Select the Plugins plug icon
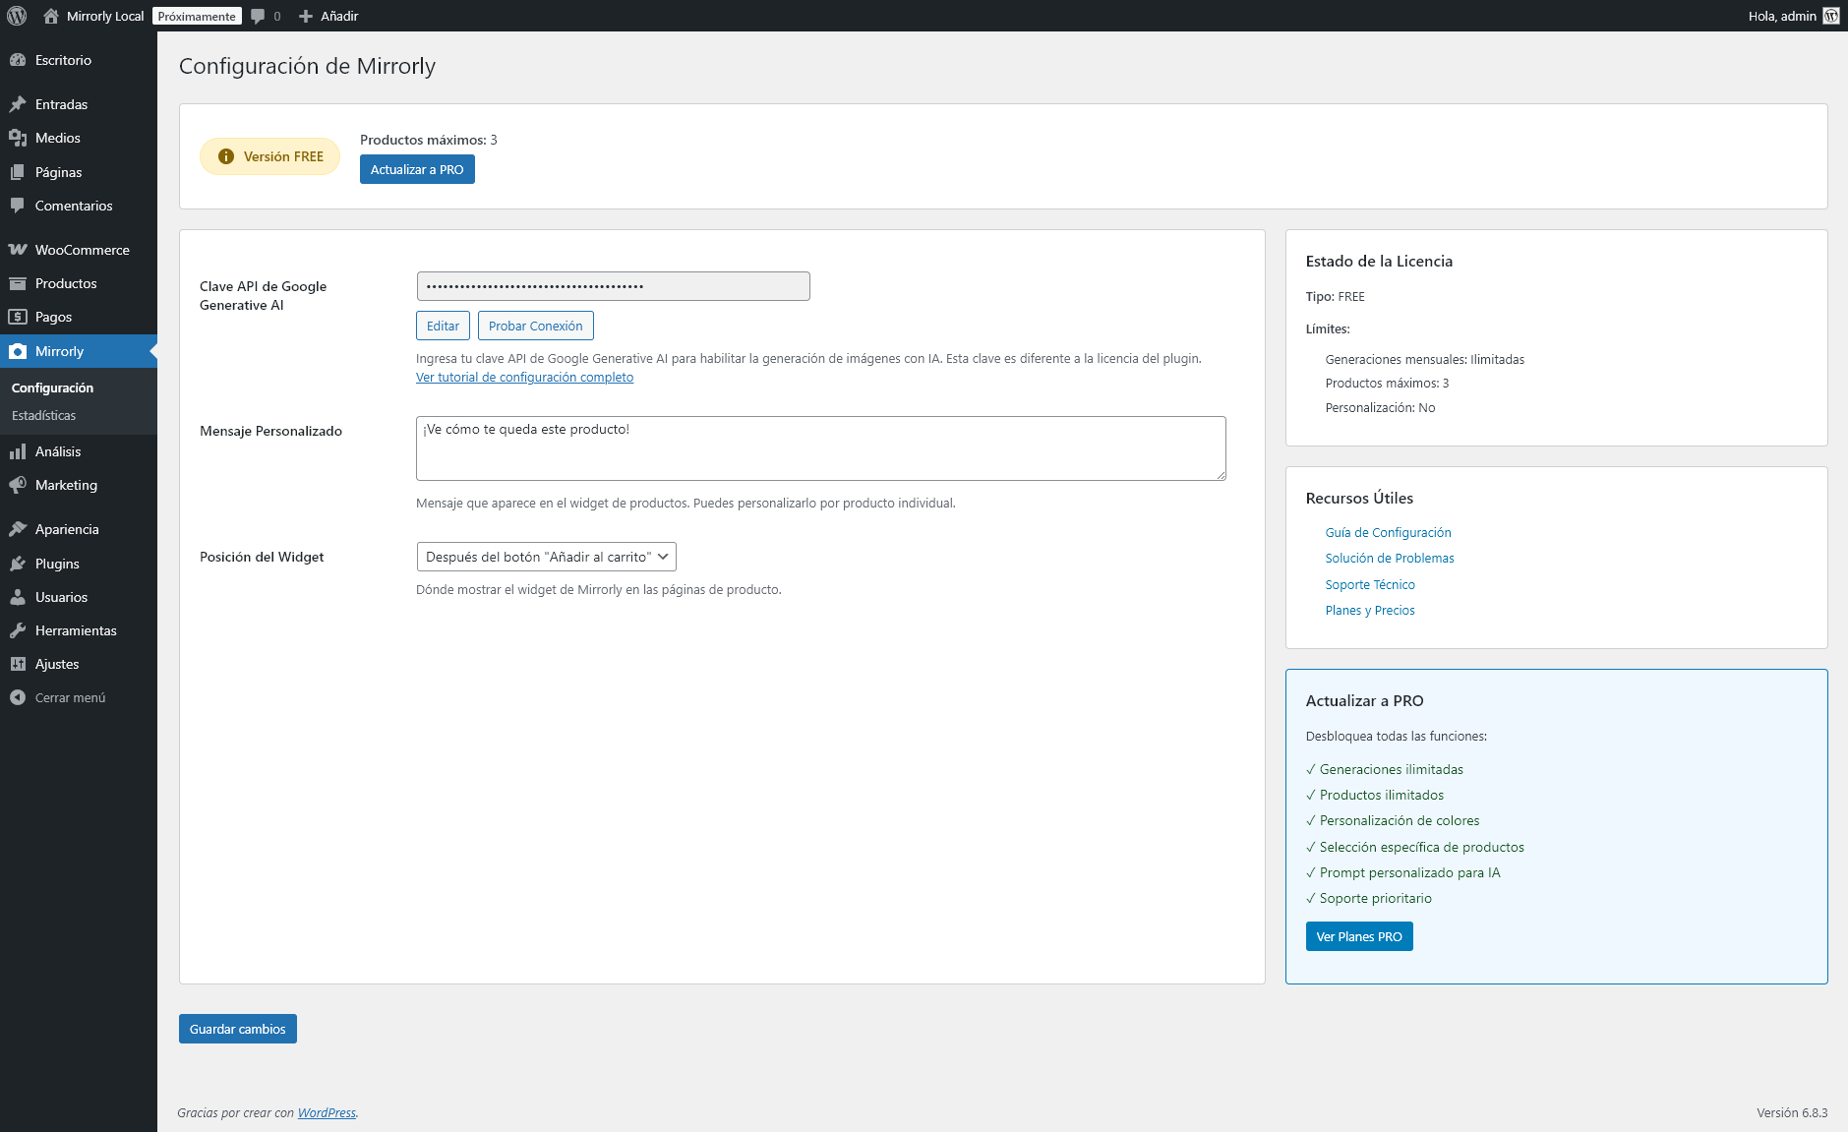 point(19,564)
